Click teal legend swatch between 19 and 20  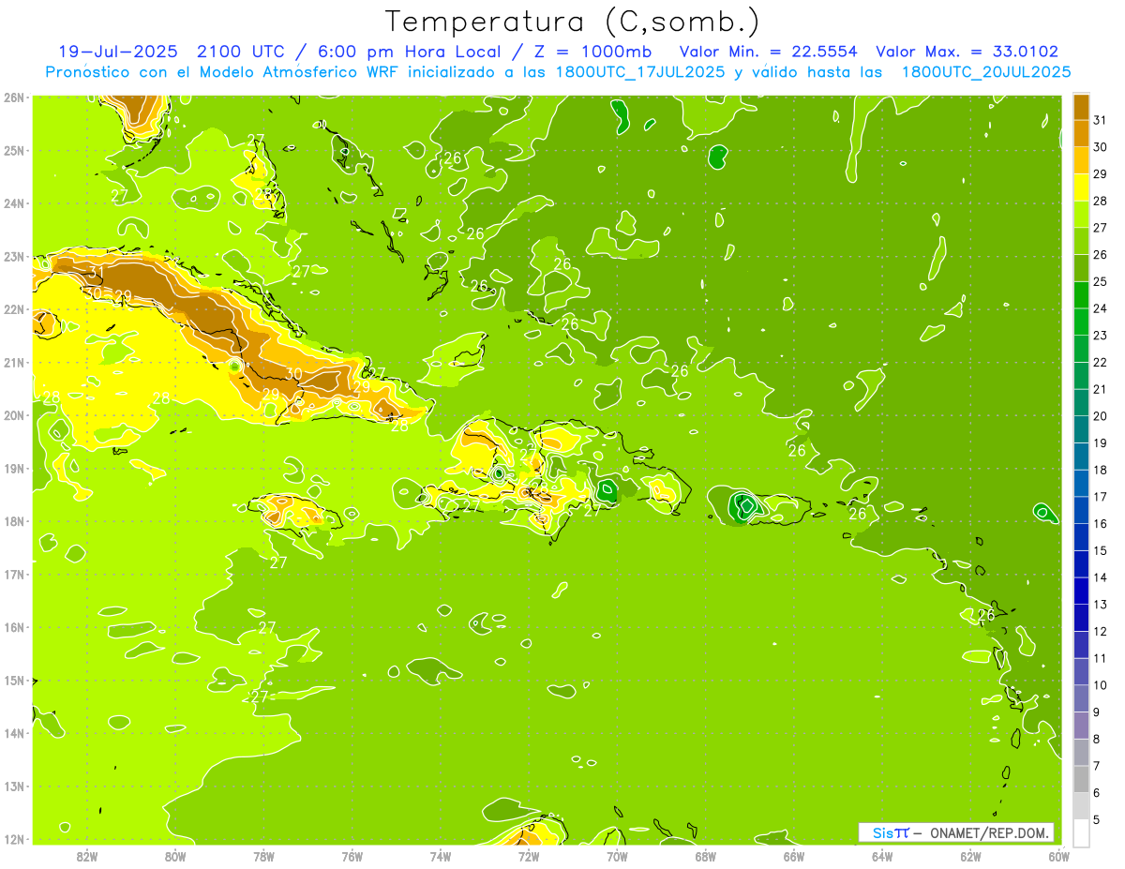1081,429
